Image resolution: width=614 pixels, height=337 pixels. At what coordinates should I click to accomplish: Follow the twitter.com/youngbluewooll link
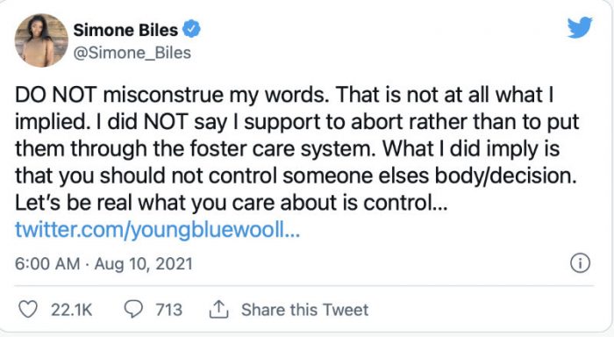click(x=157, y=230)
